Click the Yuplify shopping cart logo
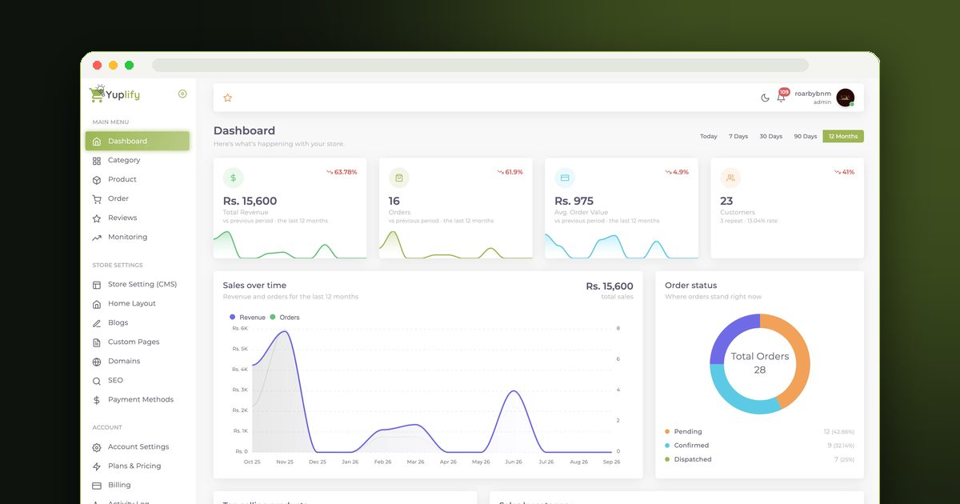 coord(114,94)
